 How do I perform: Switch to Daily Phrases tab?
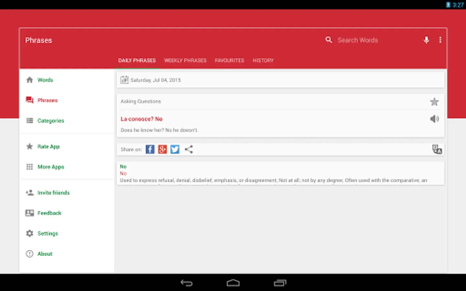tap(137, 60)
